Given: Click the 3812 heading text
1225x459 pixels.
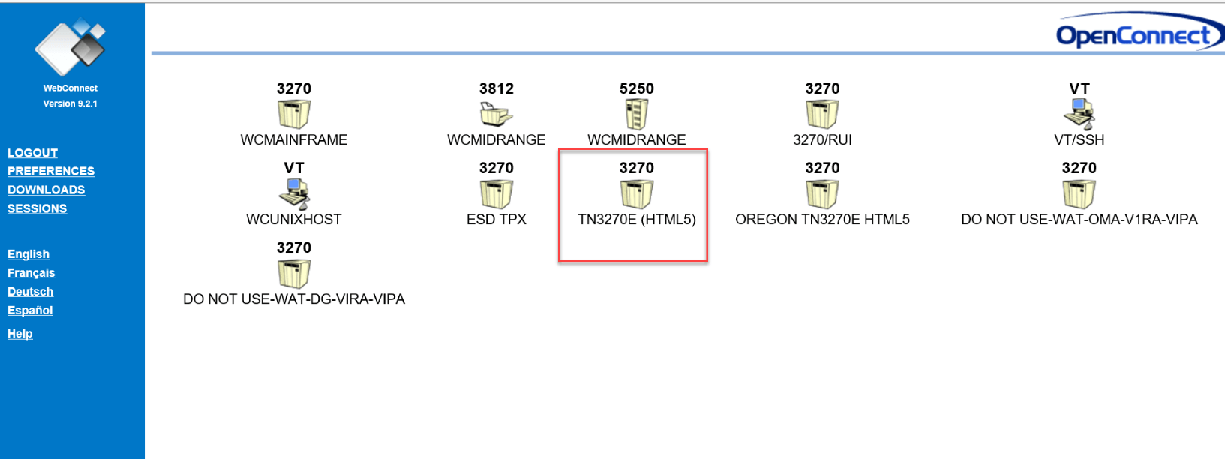Looking at the screenshot, I should point(497,88).
